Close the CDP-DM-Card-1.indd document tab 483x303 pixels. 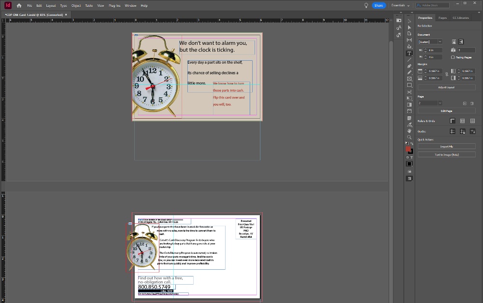tap(66, 15)
